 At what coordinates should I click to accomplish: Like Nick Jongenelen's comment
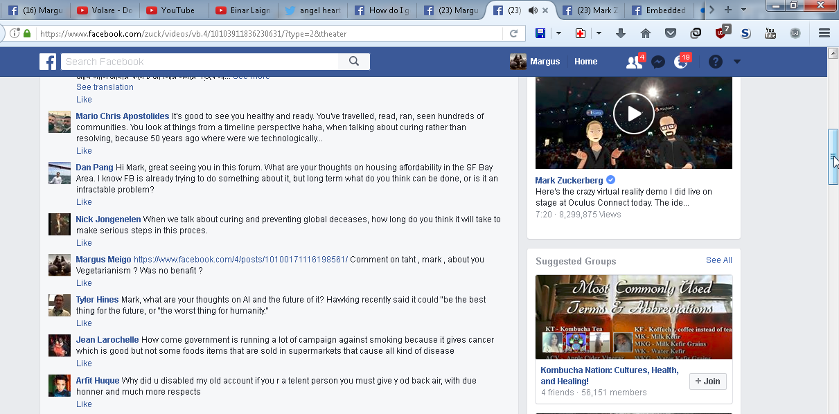tap(84, 243)
